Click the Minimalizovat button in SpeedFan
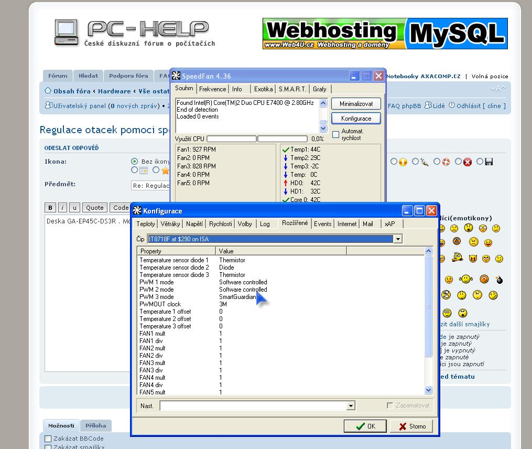 tap(356, 103)
